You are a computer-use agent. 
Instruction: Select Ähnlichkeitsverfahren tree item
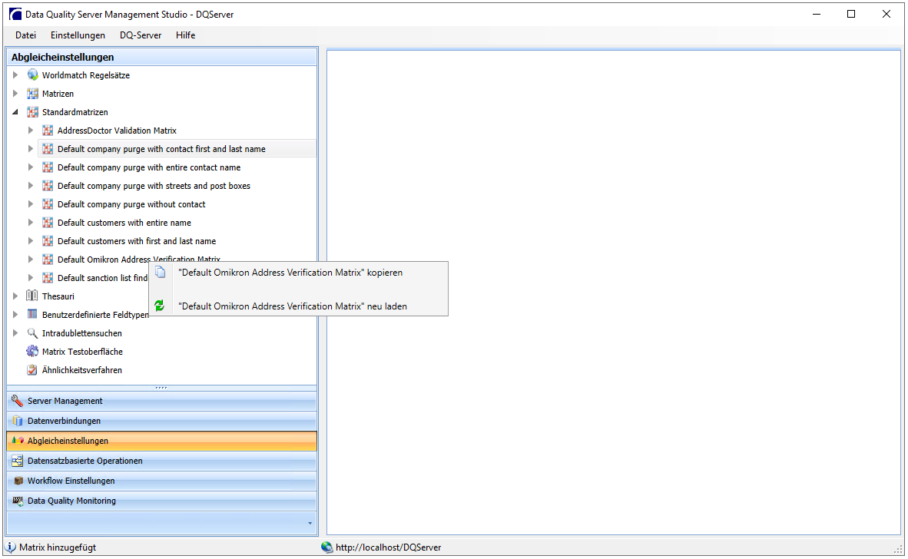click(81, 370)
